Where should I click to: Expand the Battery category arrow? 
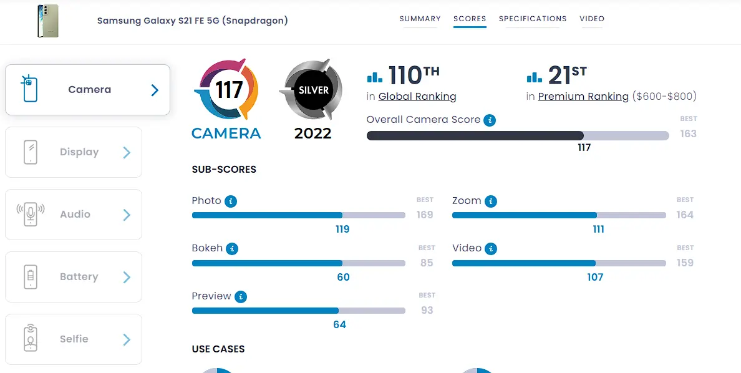[127, 277]
